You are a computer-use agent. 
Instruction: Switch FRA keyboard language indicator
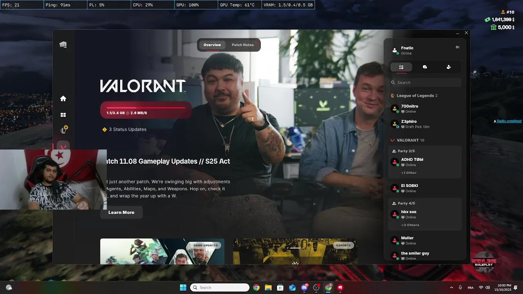point(471,287)
